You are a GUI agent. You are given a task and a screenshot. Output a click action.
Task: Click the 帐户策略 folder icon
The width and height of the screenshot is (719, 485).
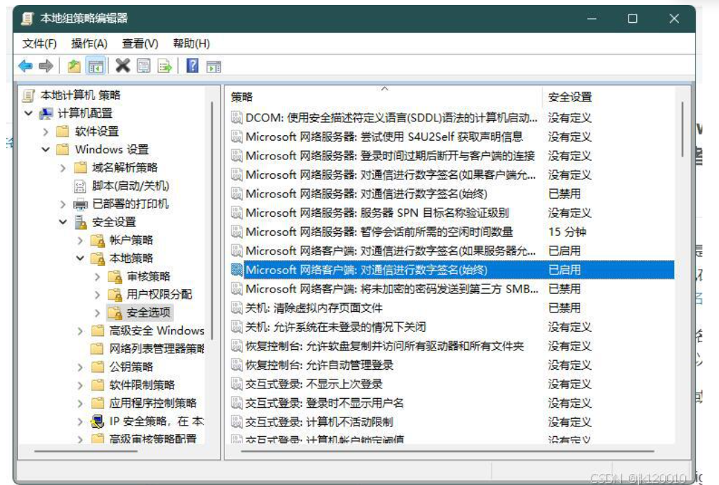[97, 240]
